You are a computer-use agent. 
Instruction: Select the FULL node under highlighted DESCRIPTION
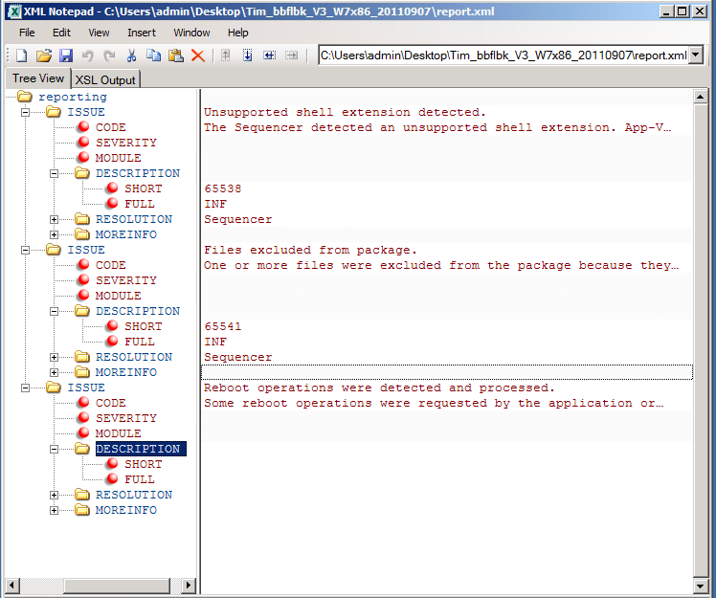click(140, 479)
